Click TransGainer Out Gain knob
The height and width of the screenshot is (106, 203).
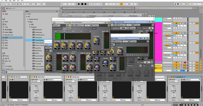tap(96, 40)
